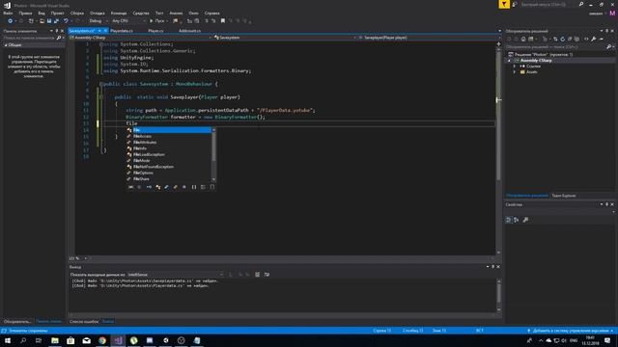Click the Home icon in Solution Explorer toolbar
This screenshot has height=347, width=618.
pyautogui.click(x=523, y=39)
